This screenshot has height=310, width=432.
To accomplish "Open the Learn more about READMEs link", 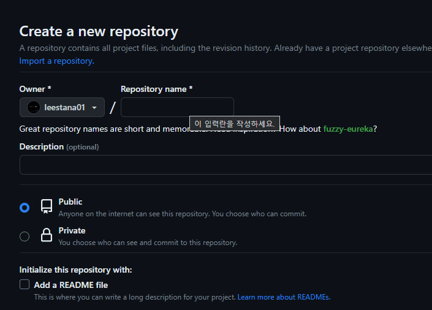I will [284, 297].
